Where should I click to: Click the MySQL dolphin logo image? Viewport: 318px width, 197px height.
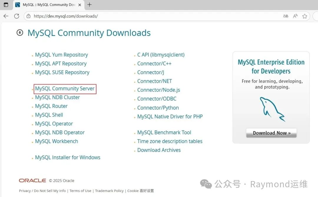(x=272, y=109)
